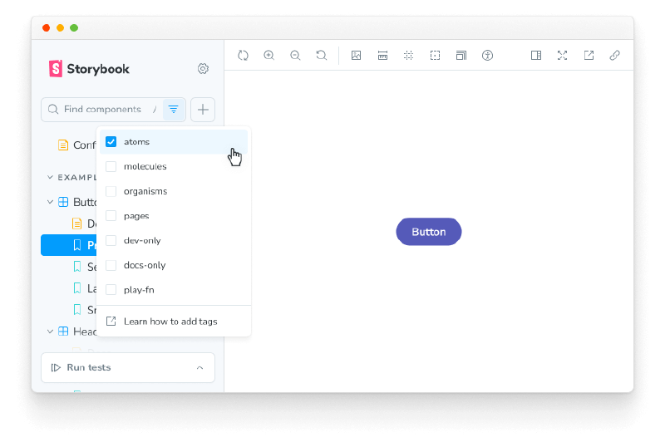Viewport: 665px width, 447px height.
Task: Enable the play-fn tag checkbox
Action: (111, 290)
